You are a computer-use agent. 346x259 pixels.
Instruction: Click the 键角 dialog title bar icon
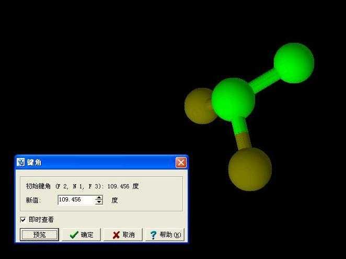(21, 162)
